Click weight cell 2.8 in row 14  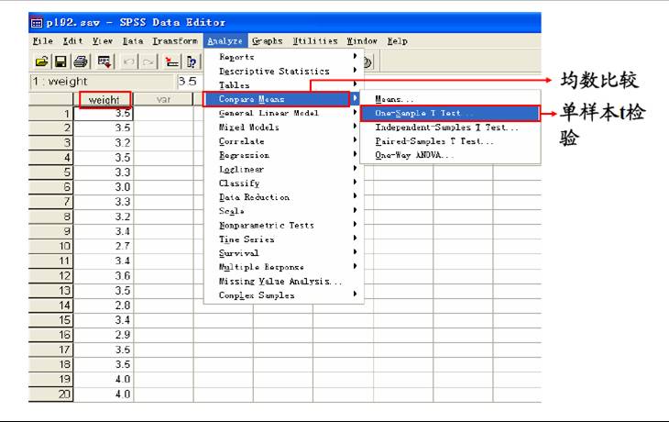tap(104, 305)
